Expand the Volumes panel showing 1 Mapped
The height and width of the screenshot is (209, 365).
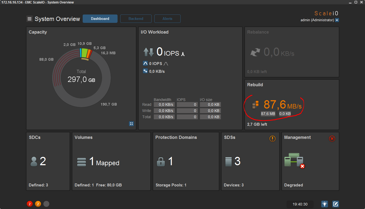tap(111, 161)
